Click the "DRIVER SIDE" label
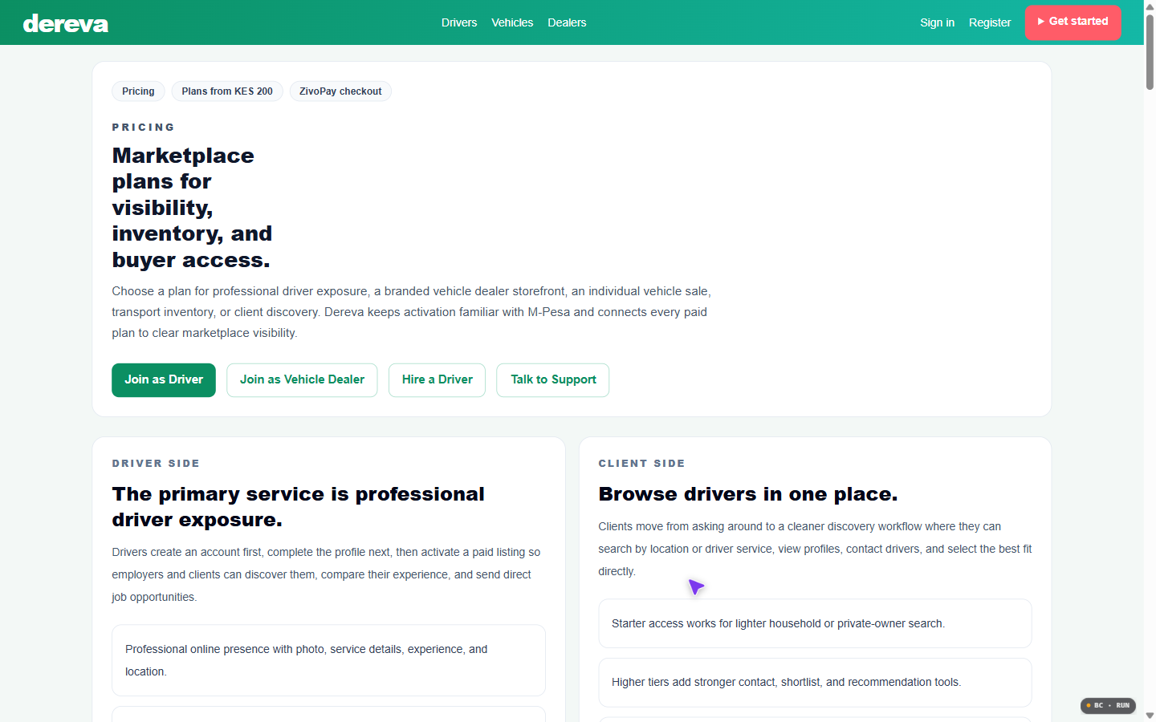The width and height of the screenshot is (1156, 722). (x=156, y=464)
